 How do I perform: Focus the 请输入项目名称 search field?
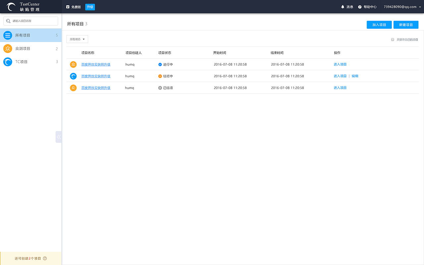click(31, 21)
